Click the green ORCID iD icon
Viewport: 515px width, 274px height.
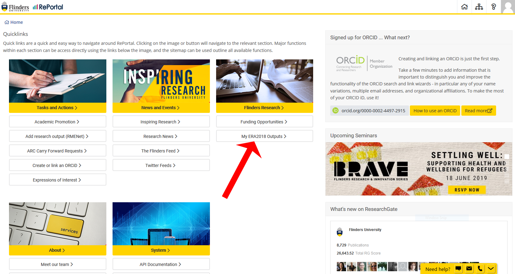tap(335, 110)
